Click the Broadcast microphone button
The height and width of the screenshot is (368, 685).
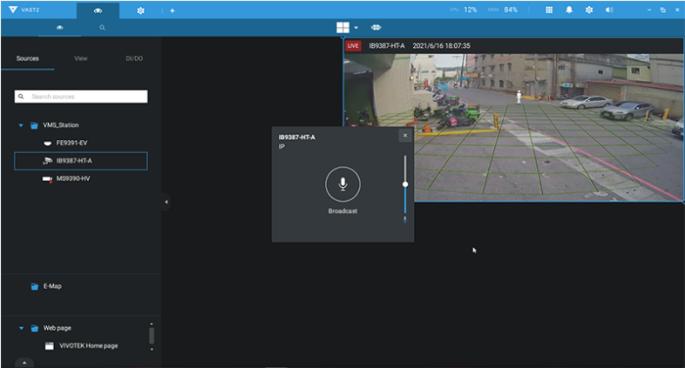(x=342, y=184)
